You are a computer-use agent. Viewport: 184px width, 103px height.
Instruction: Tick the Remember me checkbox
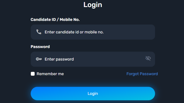pyautogui.click(x=33, y=74)
